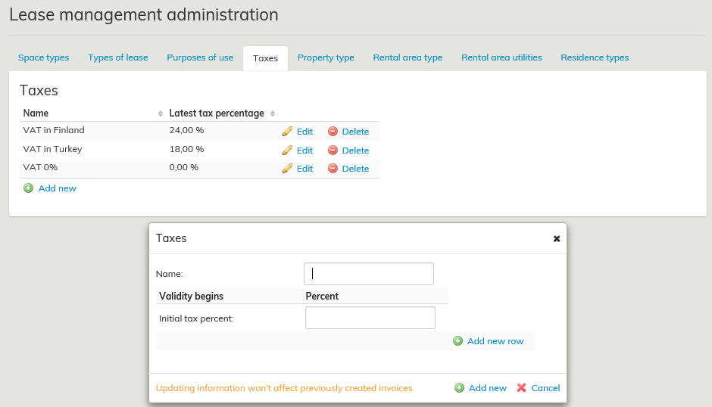Click pencil edit icon for VAT 0%
712x407 pixels.
tap(287, 169)
